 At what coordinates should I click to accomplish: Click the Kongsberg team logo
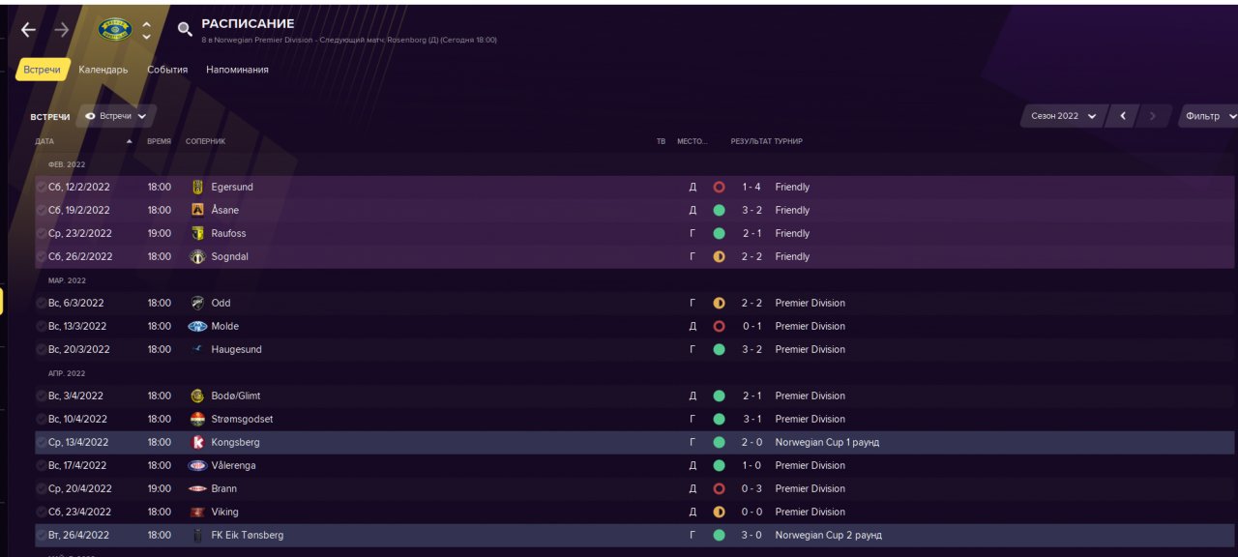pyautogui.click(x=197, y=442)
